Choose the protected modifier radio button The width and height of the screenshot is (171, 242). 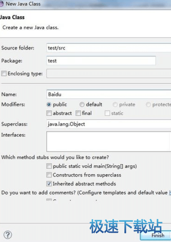[148, 104]
